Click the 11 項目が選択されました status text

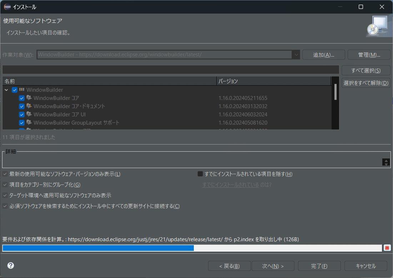29,137
